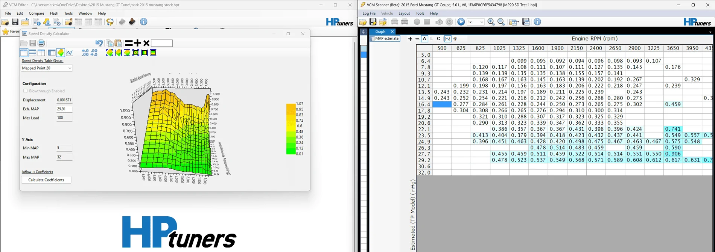This screenshot has width=715, height=252.
Task: Open VCM Editor blue info icon
Action: [x=144, y=22]
